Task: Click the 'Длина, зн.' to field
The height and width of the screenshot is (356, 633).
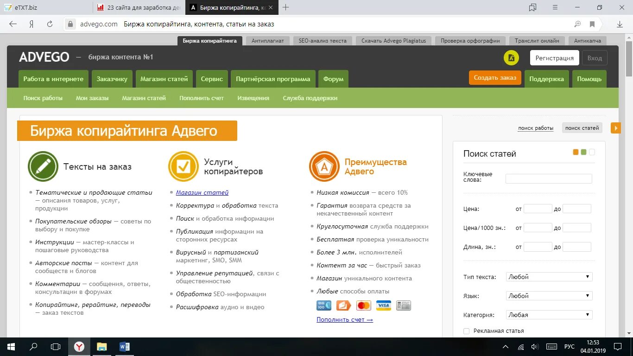Action: [577, 247]
